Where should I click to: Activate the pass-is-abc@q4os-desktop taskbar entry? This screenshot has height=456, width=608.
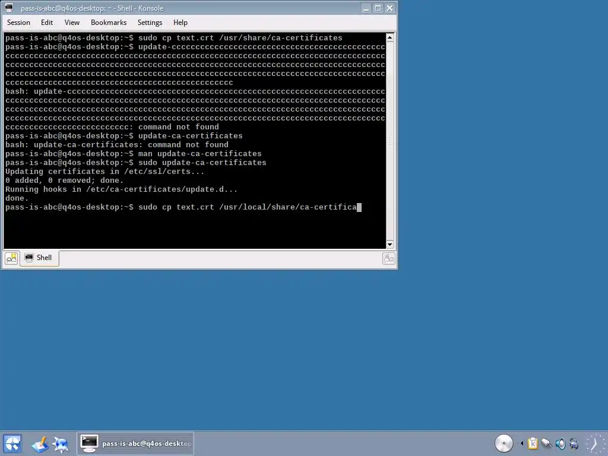click(x=135, y=444)
